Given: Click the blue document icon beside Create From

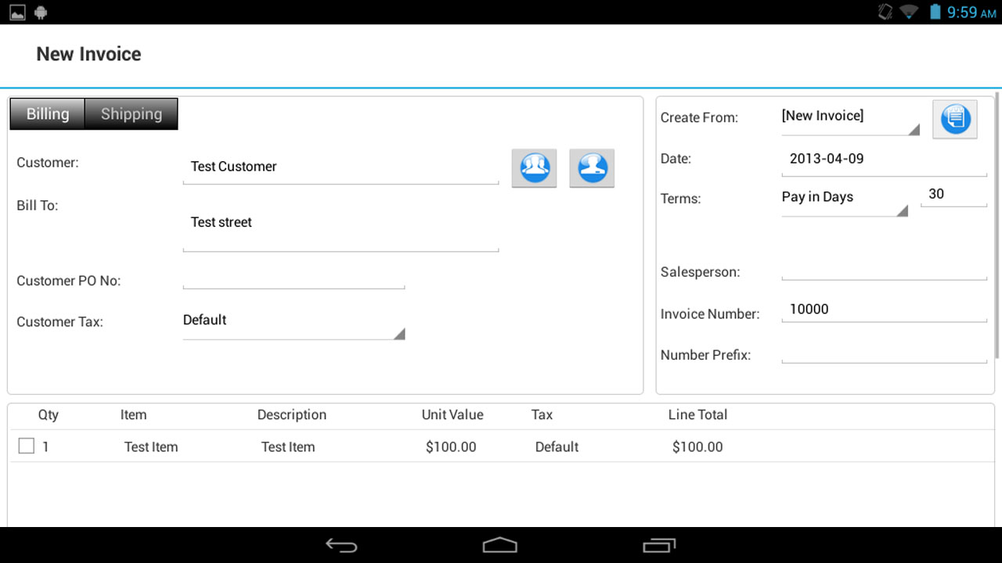Looking at the screenshot, I should (x=954, y=119).
